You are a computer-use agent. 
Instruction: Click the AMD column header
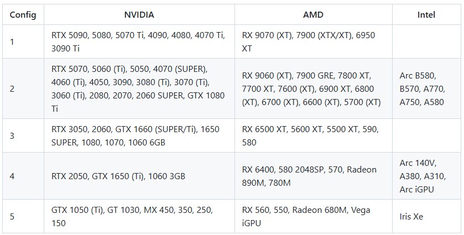313,15
